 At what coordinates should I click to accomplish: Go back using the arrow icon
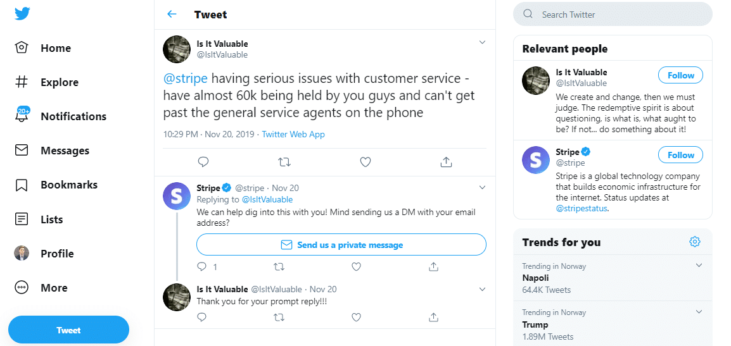point(171,15)
